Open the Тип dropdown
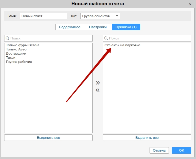Screen dimensions: 196x159 coord(100,16)
